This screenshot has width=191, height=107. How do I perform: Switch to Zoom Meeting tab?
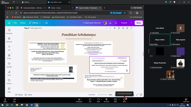(25, 2)
